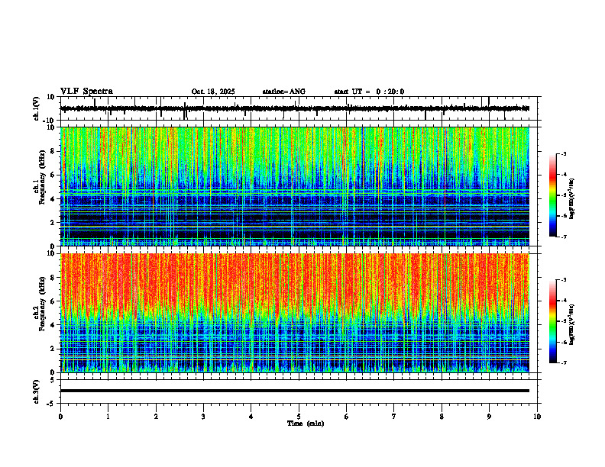The height and width of the screenshot is (467, 605).
Task: Click time axis tick label "8"
Action: click(x=442, y=417)
